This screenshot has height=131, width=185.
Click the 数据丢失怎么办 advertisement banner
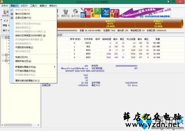coord(100,13)
